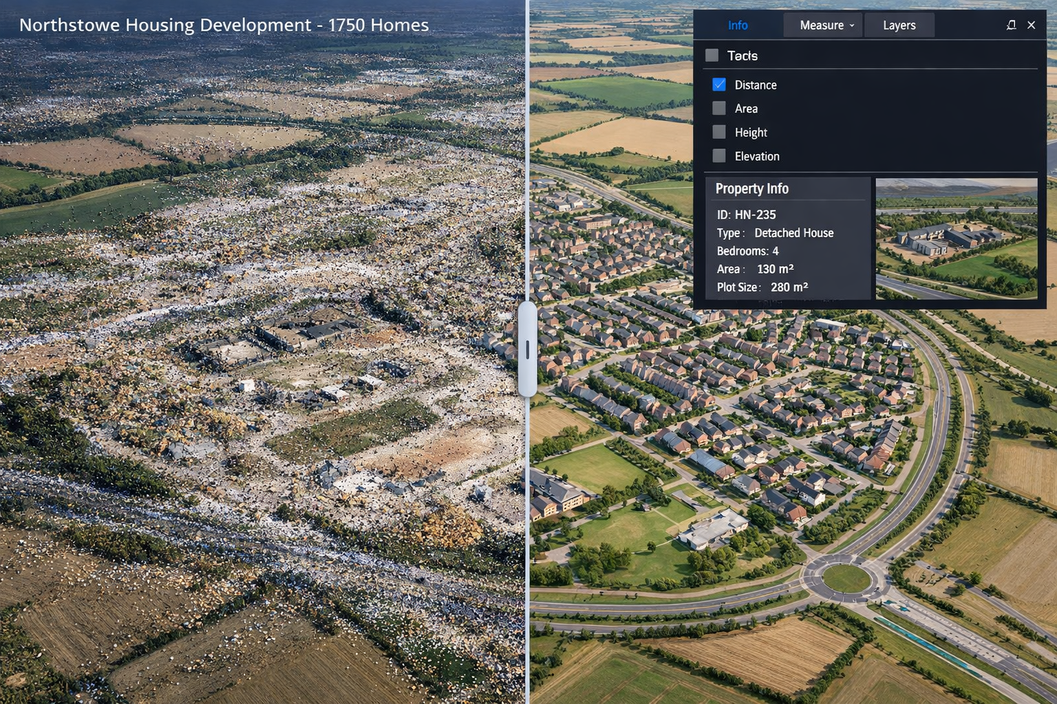Click the Property Info panel header
The width and height of the screenshot is (1057, 704).
tap(751, 188)
